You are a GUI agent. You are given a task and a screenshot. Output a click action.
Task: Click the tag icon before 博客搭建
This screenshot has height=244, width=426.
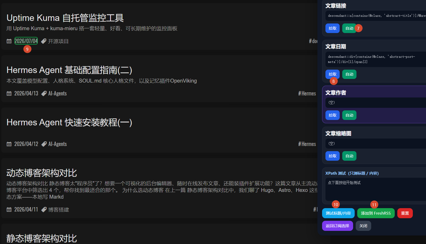tap(44, 209)
